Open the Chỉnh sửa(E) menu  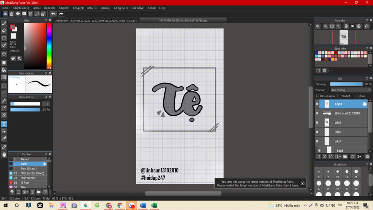point(21,8)
